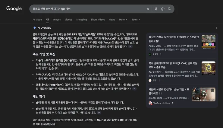Select the All results tab
This screenshot has width=223, height=128.
pos(47,20)
